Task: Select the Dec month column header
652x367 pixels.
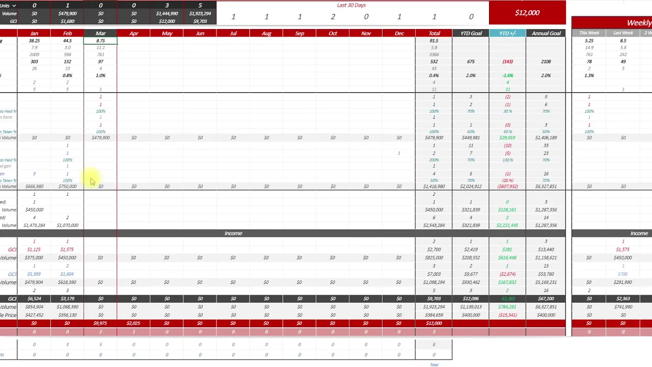Action: click(x=399, y=34)
